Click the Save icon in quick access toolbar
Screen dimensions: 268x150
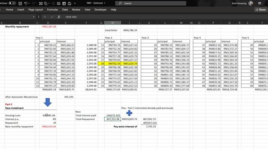click(x=20, y=3)
